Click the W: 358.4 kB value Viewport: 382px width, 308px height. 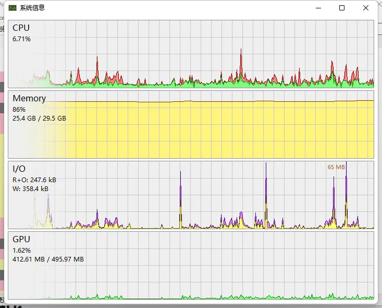[30, 188]
